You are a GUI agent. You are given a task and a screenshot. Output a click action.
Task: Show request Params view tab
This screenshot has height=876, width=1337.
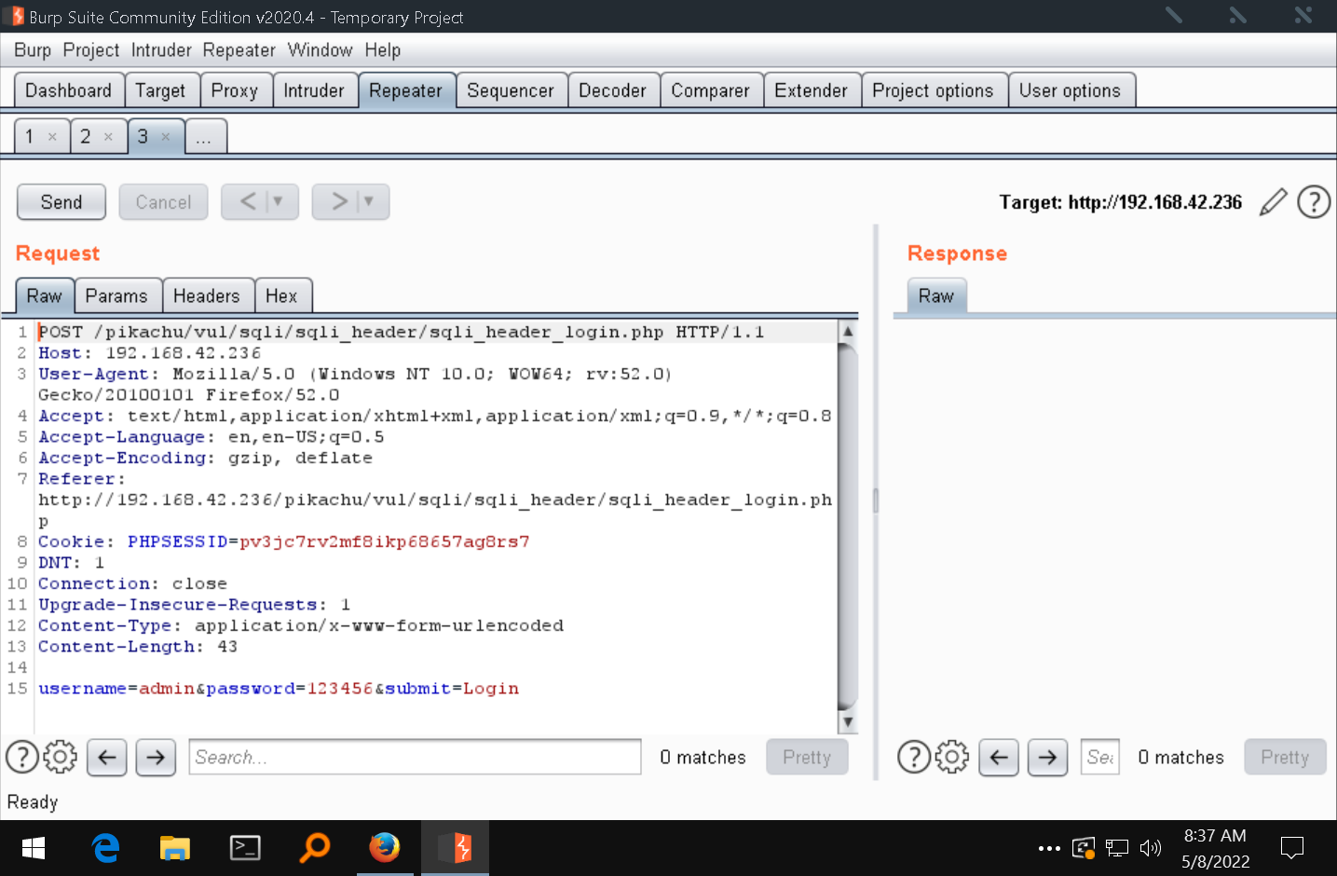(x=116, y=296)
